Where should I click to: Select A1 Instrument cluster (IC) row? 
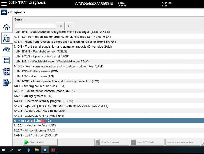(x=109, y=120)
